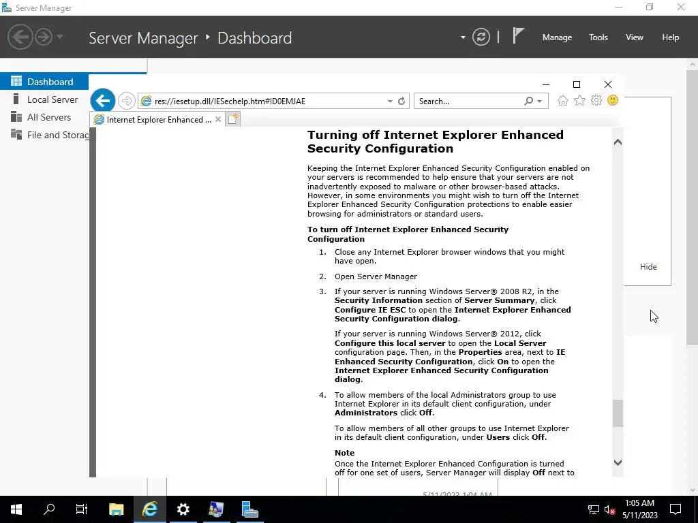
Task: Click the Server Manager title icon
Action: pyautogui.click(x=7, y=8)
